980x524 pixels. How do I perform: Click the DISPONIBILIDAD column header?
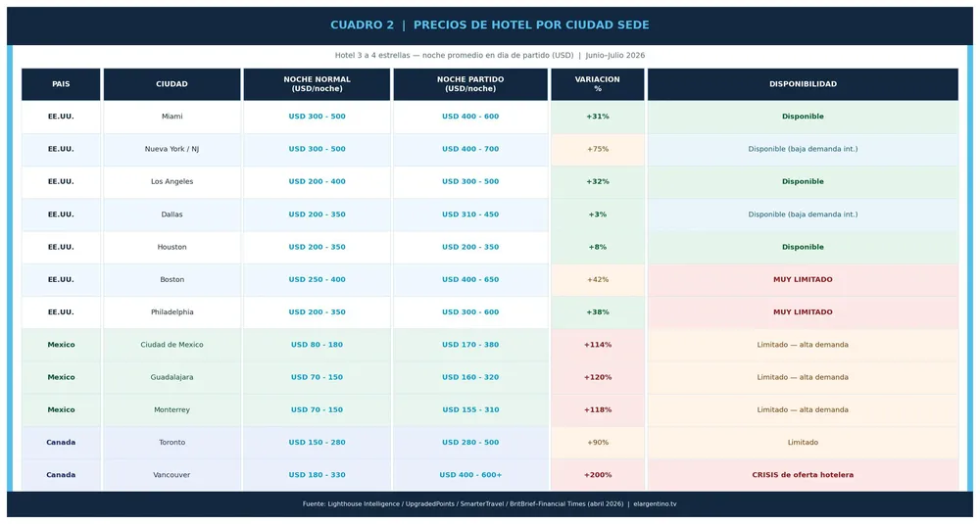[803, 84]
